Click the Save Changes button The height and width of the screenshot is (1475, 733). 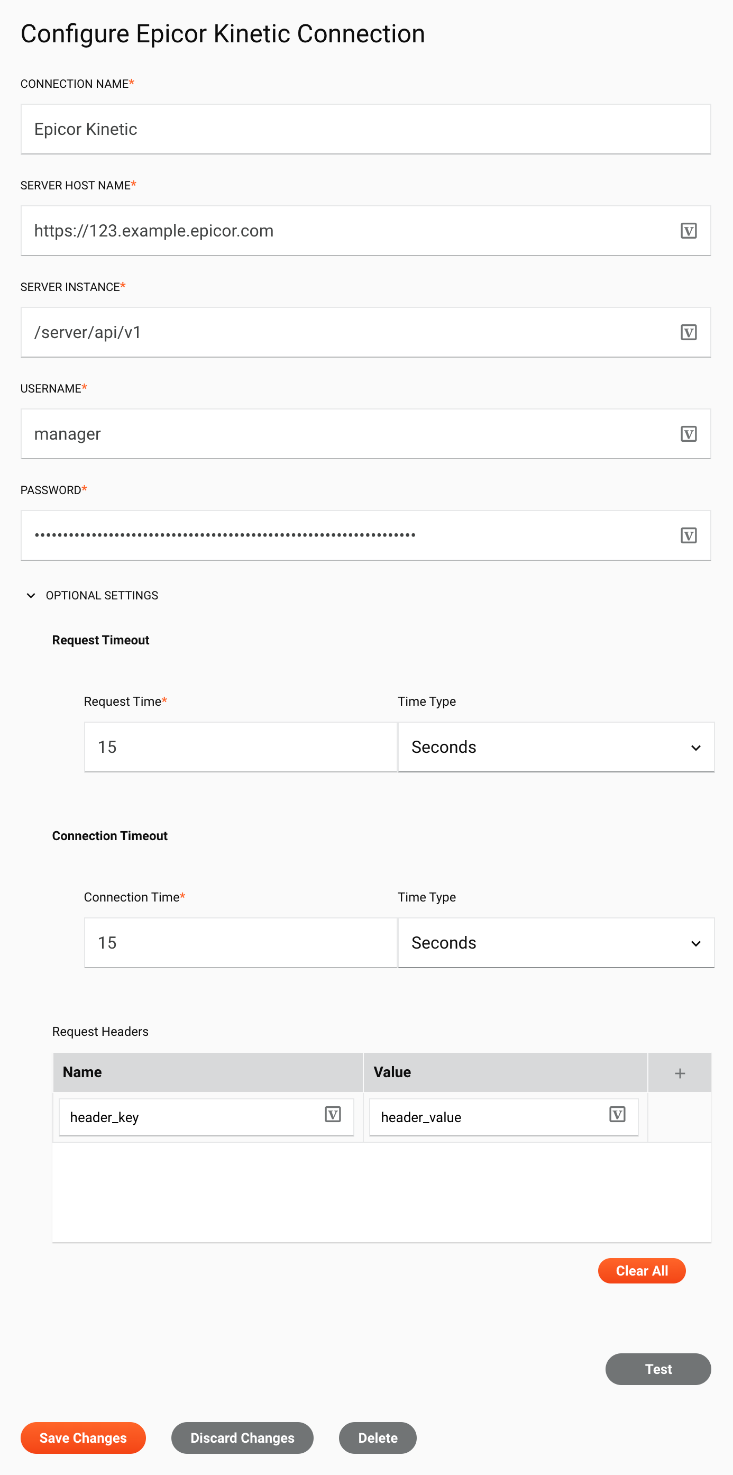[83, 1438]
